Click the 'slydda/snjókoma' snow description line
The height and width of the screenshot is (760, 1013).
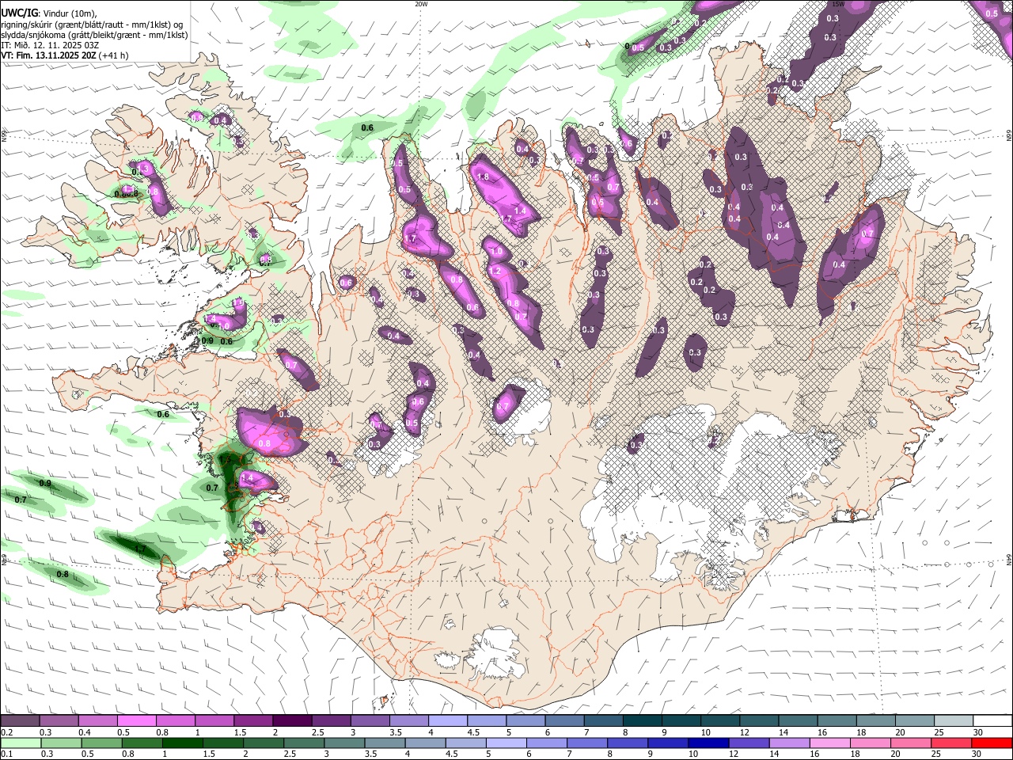pos(94,35)
